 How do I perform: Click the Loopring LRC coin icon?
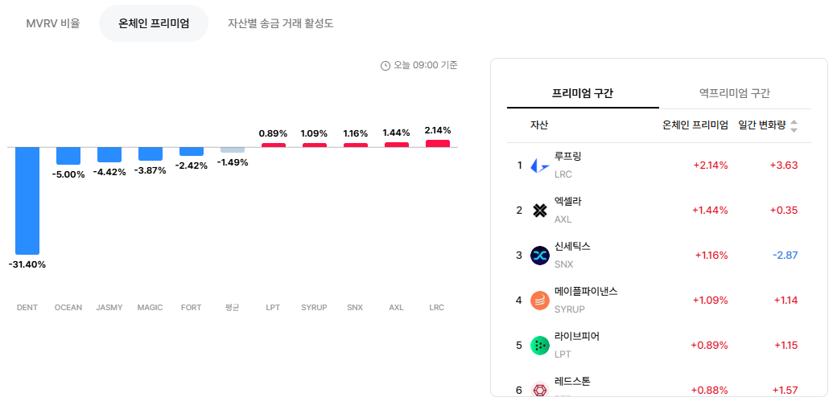(540, 166)
